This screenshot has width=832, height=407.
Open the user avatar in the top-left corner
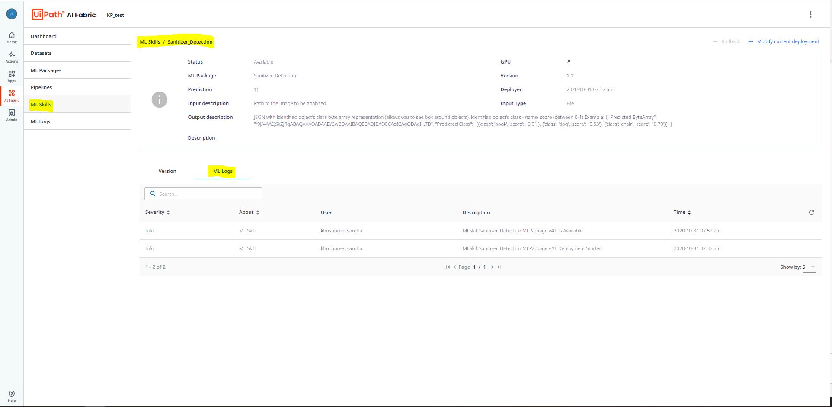(x=12, y=14)
